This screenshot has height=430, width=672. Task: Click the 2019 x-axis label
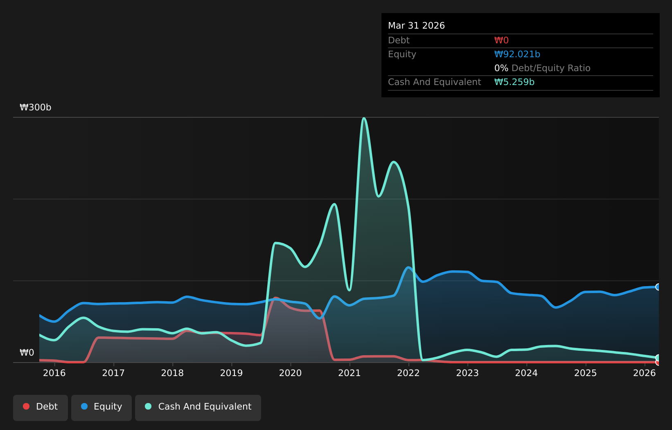coord(232,373)
